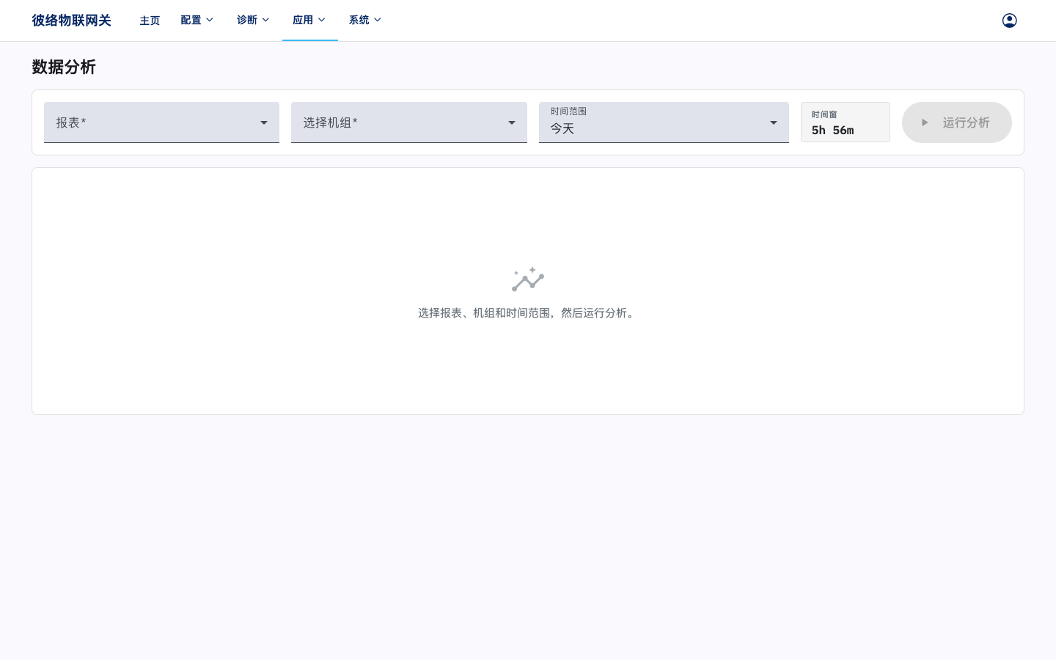This screenshot has width=1056, height=660.
Task: Open the 系统 navigation menu
Action: click(365, 21)
